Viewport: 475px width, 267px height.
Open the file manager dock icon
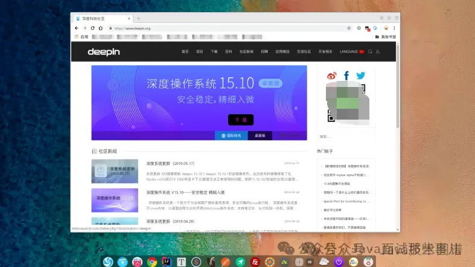point(123,262)
